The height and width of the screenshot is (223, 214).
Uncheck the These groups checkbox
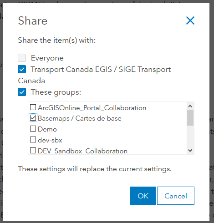click(22, 92)
